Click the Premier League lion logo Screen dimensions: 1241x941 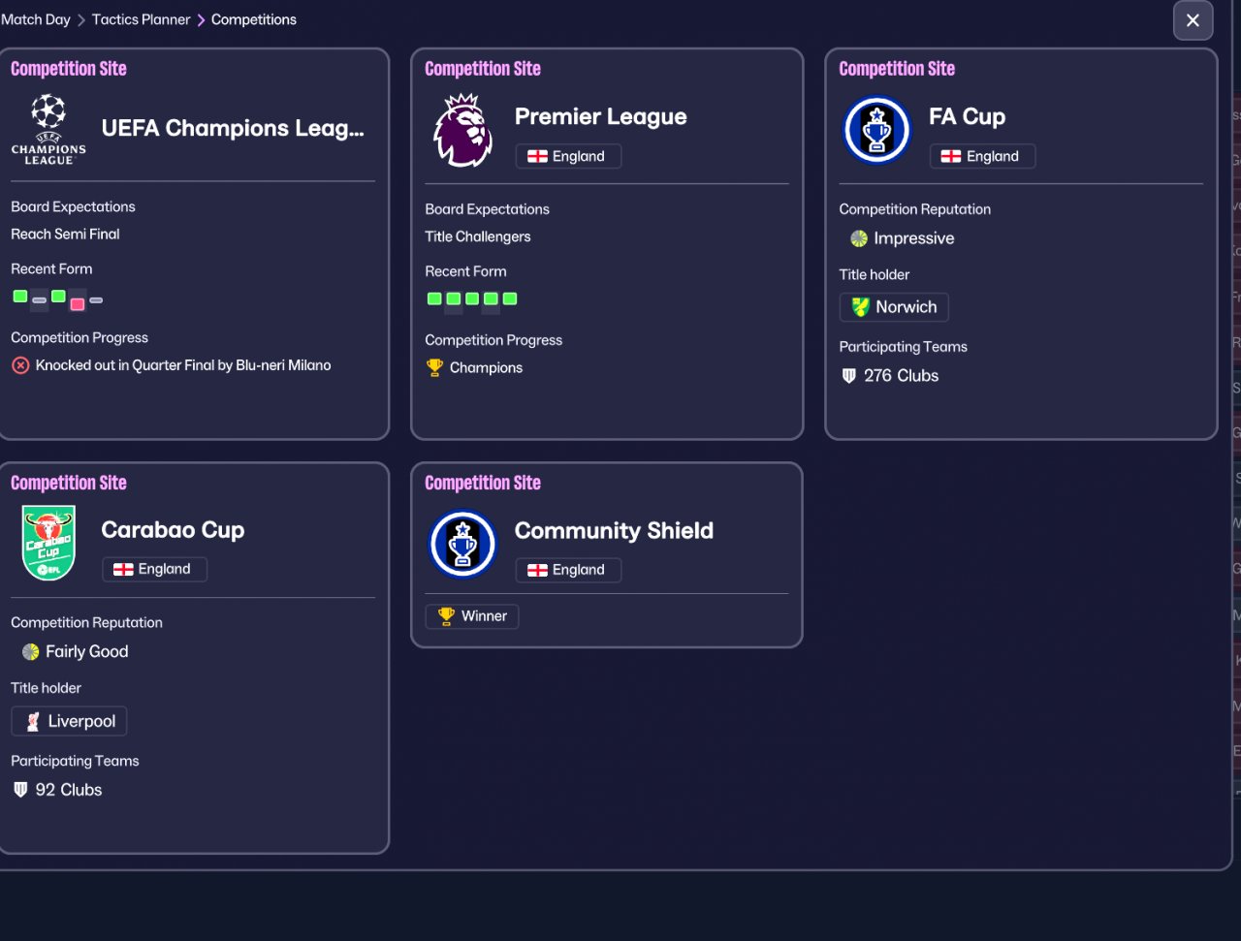click(462, 130)
